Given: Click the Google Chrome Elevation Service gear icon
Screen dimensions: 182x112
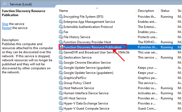Looking at the screenshot, I should point(61,63).
